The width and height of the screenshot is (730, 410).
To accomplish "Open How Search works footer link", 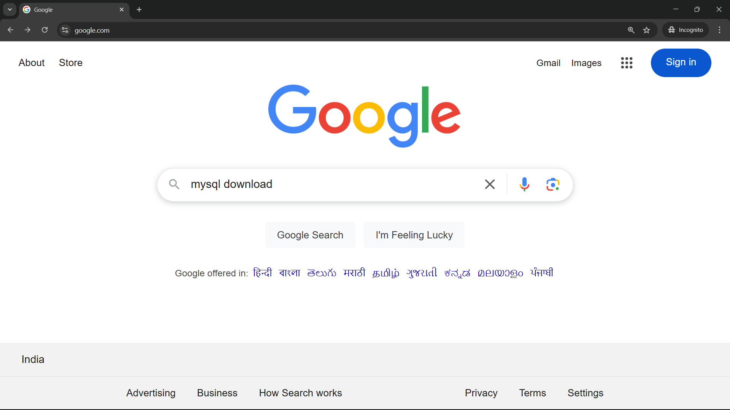I will 300,393.
